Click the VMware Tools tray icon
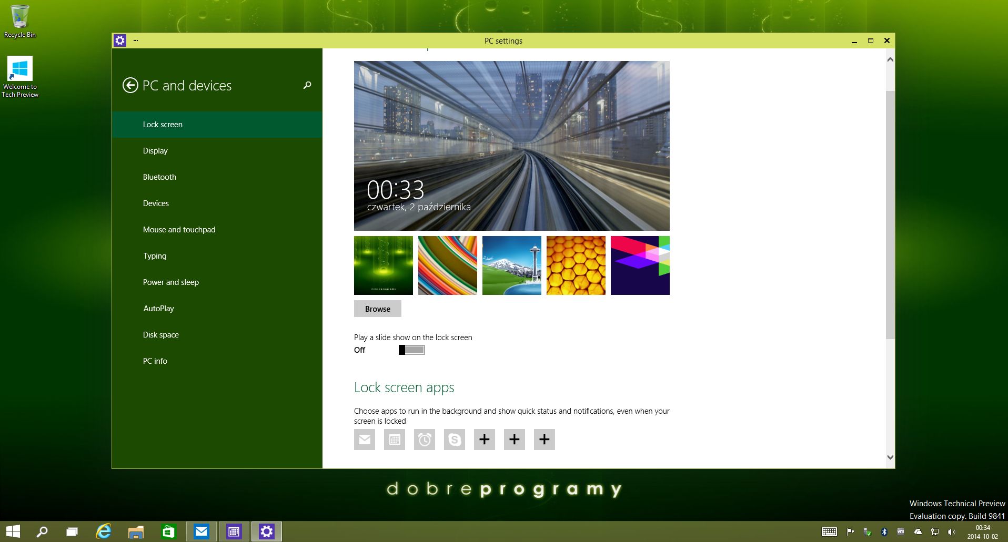The height and width of the screenshot is (542, 1008). pos(901,531)
